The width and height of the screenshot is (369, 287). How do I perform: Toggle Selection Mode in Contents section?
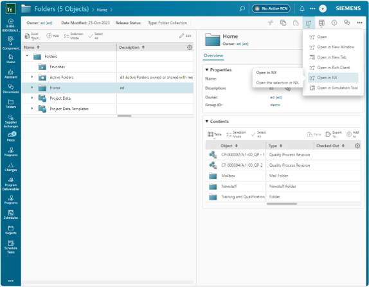[x=236, y=134]
